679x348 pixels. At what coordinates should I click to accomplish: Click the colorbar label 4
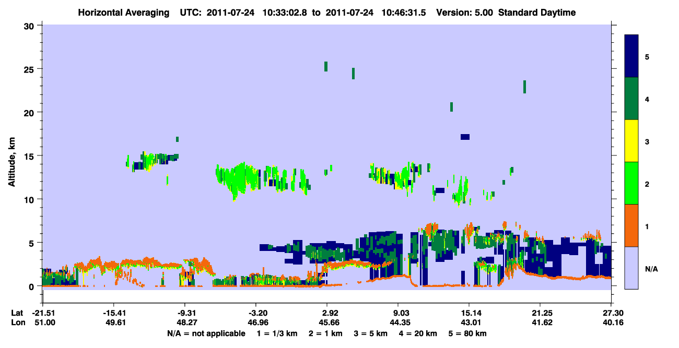coord(648,99)
